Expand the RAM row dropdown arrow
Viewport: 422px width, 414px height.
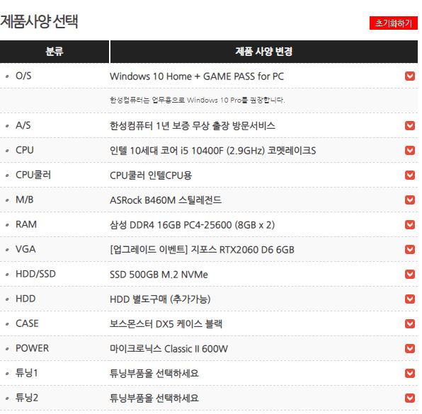coord(410,224)
